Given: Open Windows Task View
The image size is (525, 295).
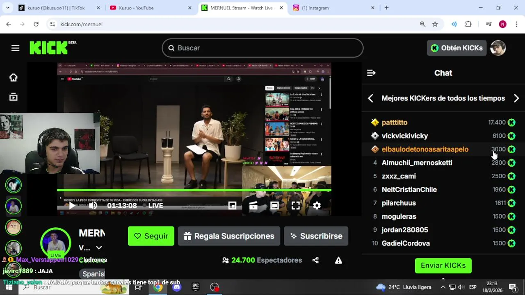Looking at the screenshot, I should click(138, 287).
